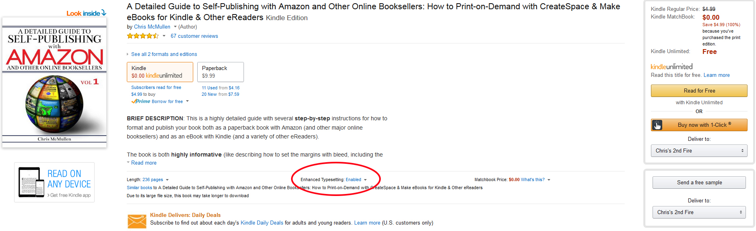The height and width of the screenshot is (231, 756).
Task: Click the 1-Click hand pointer icon
Action: [x=657, y=125]
